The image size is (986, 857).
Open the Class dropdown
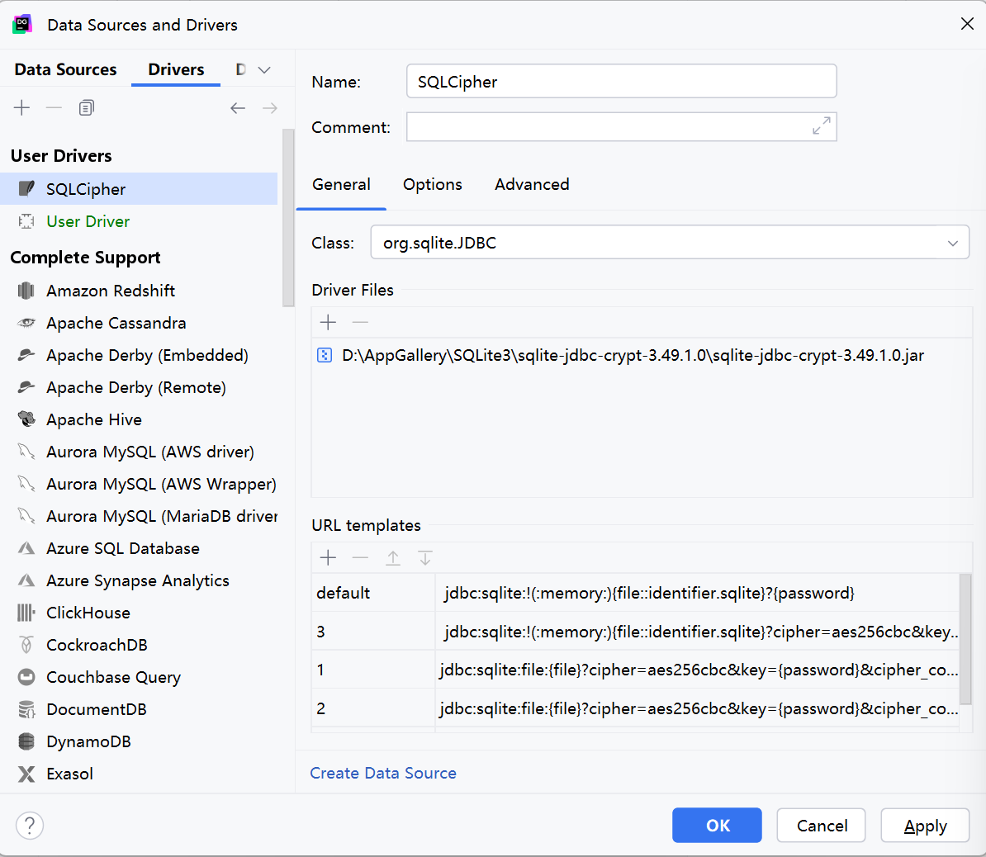click(x=953, y=244)
